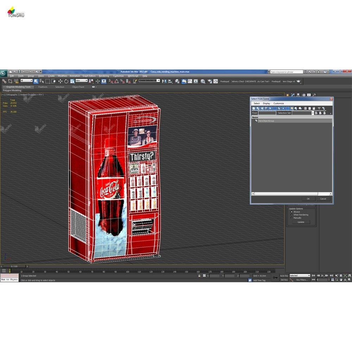Toggle Display Shapes filter in Select From Scene
The height and width of the screenshot is (352, 352).
click(x=258, y=108)
